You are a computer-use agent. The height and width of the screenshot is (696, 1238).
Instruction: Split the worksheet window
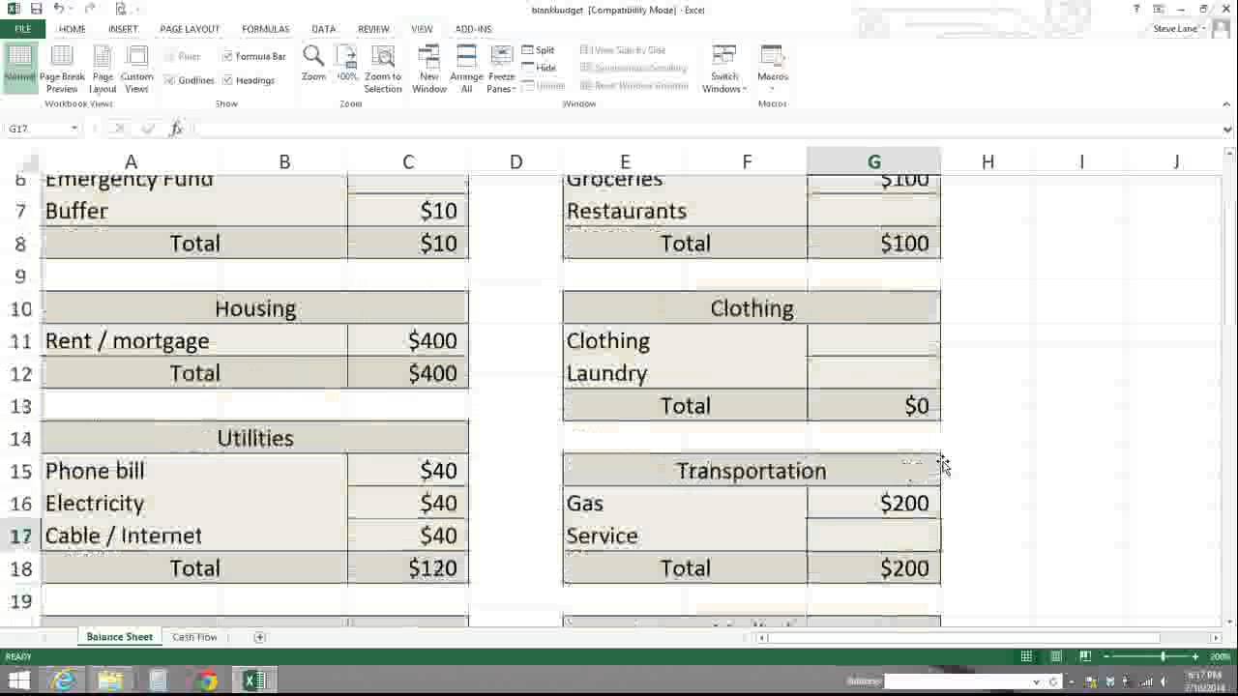pyautogui.click(x=539, y=50)
